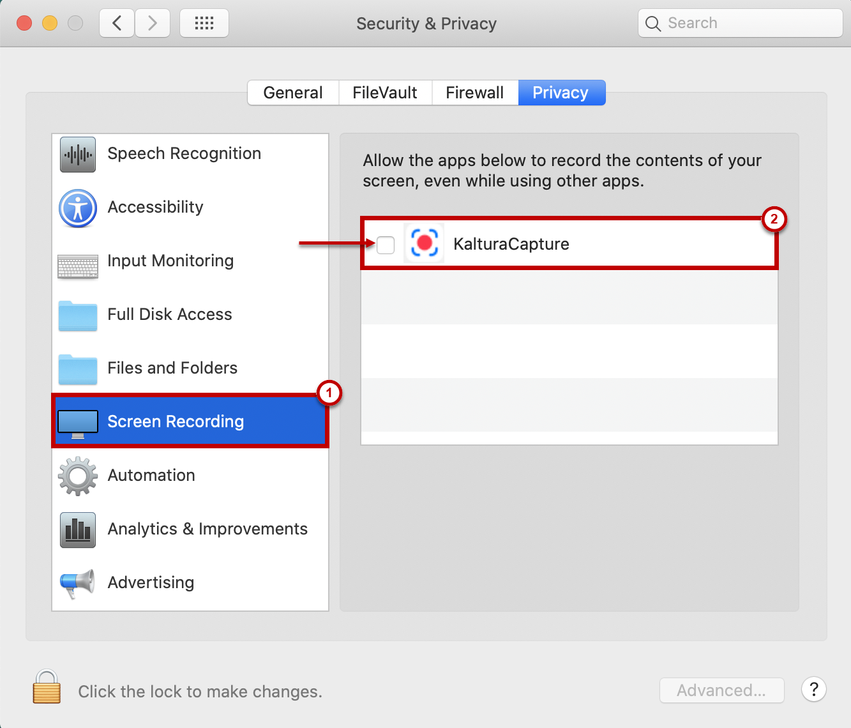Open Analytics & Improvements chart icon

click(x=78, y=530)
